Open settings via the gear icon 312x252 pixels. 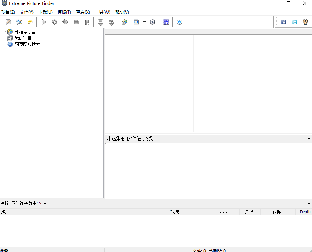[x=153, y=22]
